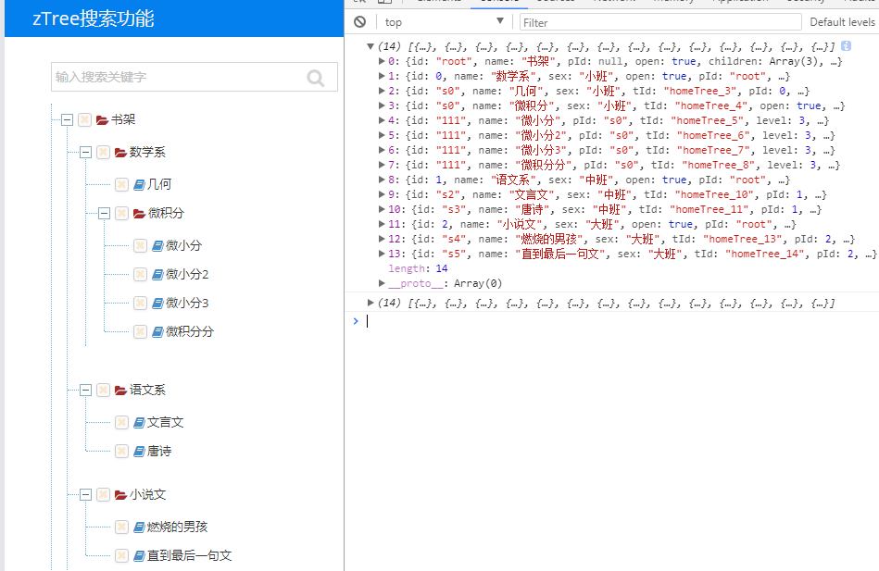Click the folder icon next to 小说文
The width and height of the screenshot is (879, 571).
pyautogui.click(x=120, y=495)
